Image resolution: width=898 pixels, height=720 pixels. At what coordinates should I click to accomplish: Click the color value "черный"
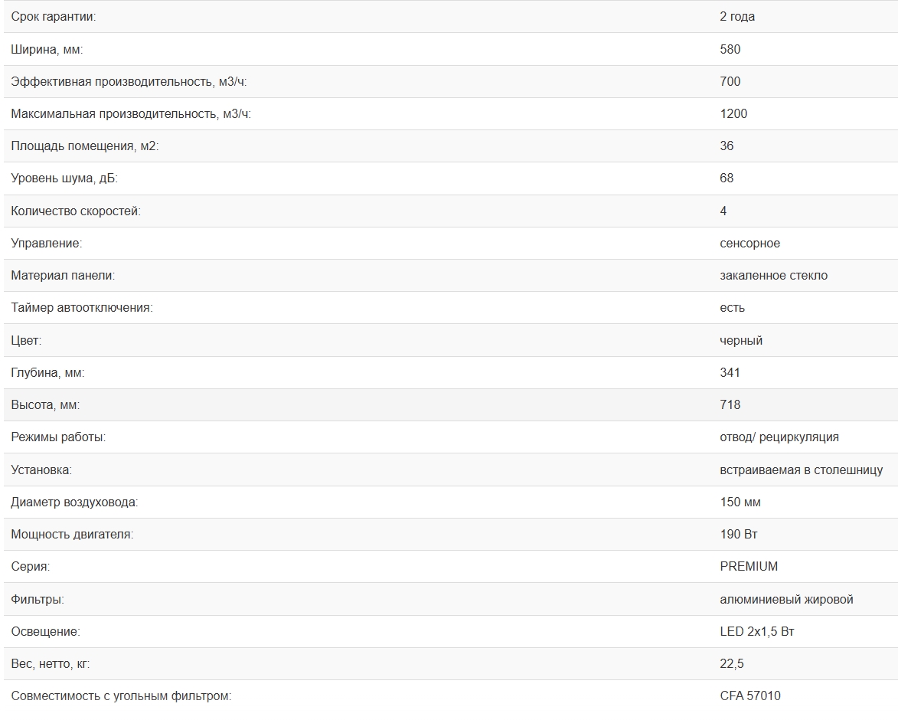point(741,340)
